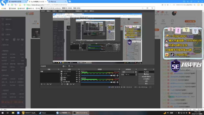This screenshot has width=204, height=115.
Task: Open 属性 properties button above docks
Action: pos(65,66)
